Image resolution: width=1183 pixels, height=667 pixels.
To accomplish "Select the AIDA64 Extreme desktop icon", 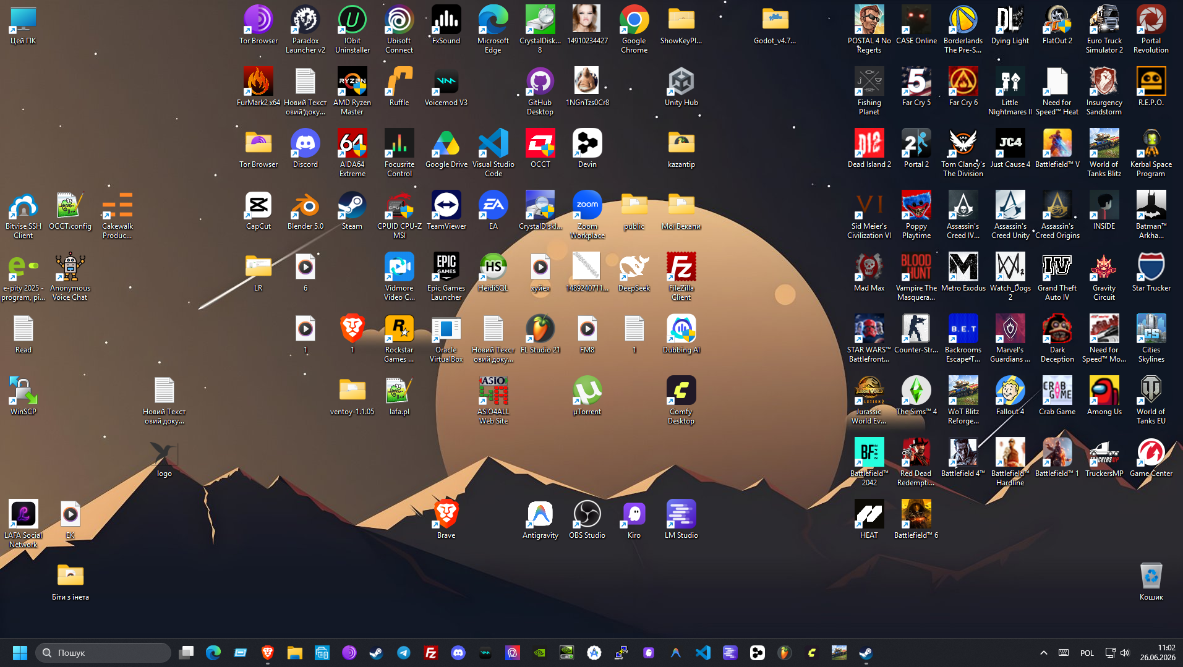I will 352,153.
